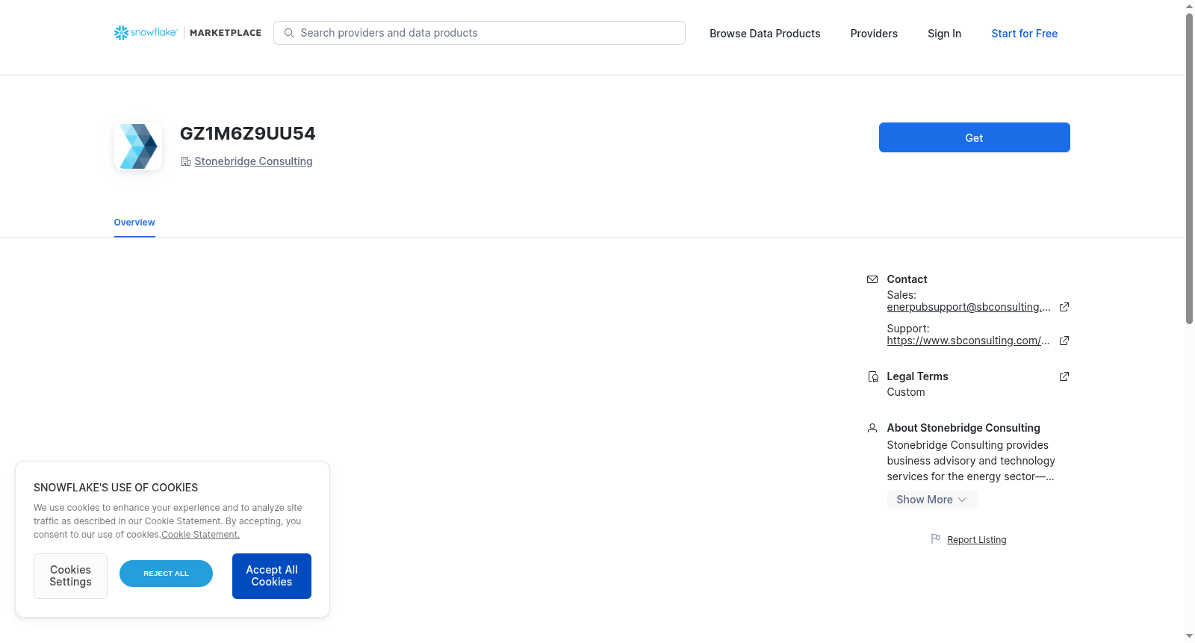Expand description with Show More

click(x=932, y=500)
